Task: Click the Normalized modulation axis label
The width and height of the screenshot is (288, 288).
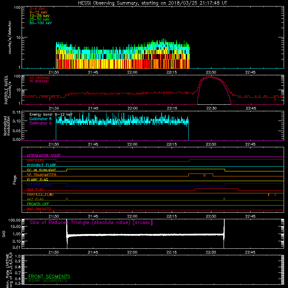Action: [x=7, y=126]
